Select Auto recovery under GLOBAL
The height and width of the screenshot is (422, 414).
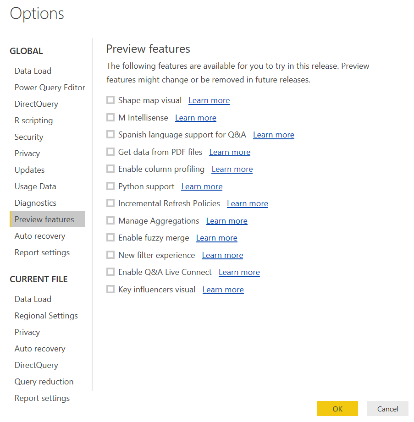39,236
